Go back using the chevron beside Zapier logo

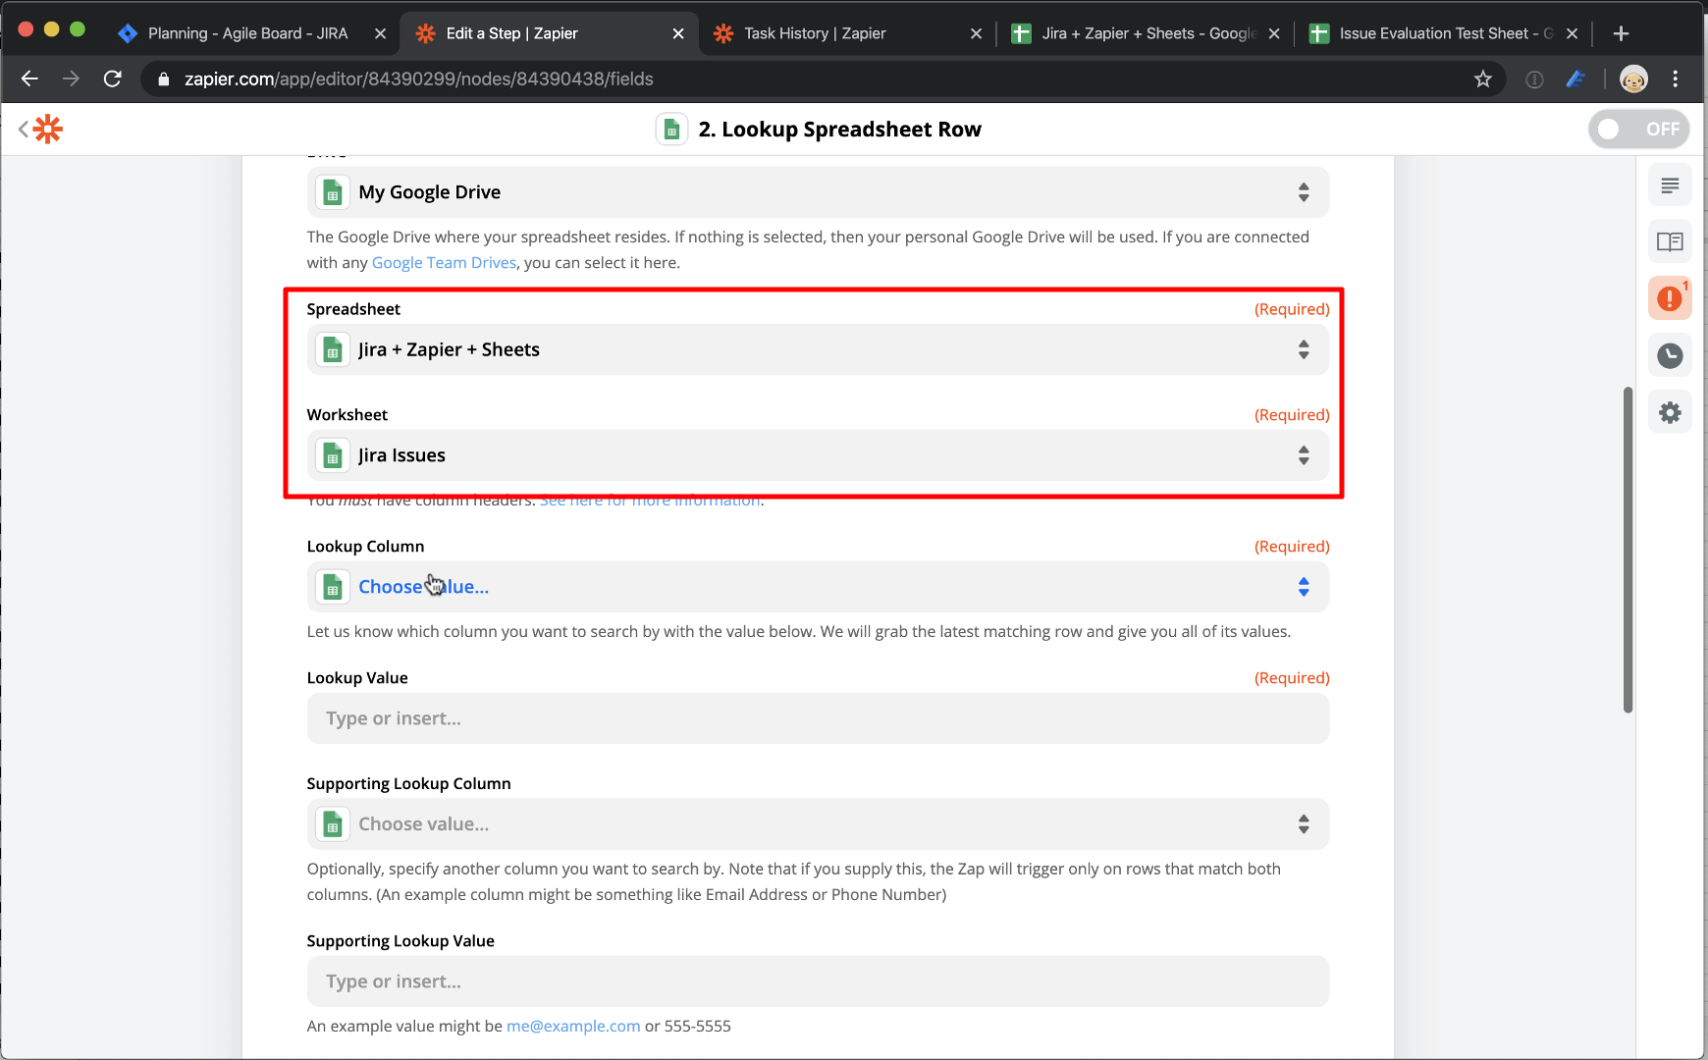coord(24,129)
